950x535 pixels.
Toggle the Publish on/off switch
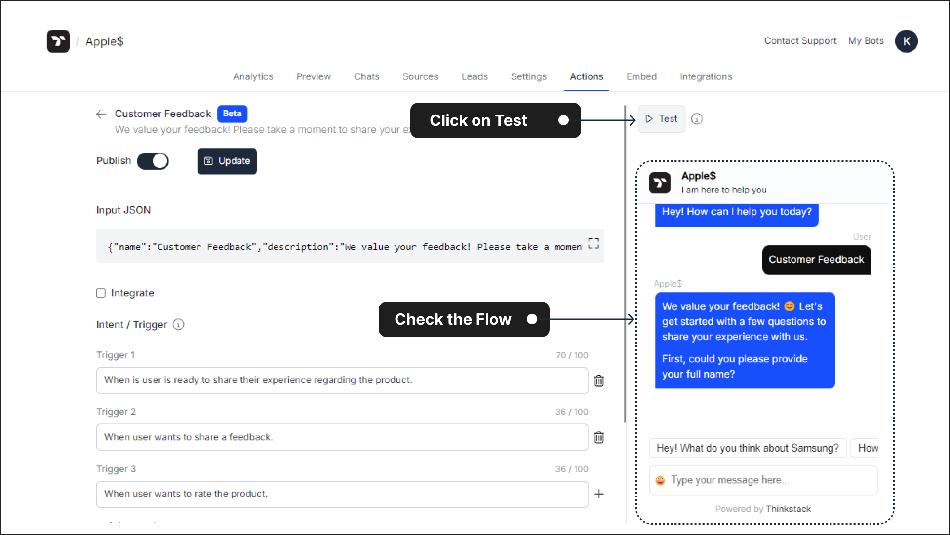(x=153, y=161)
